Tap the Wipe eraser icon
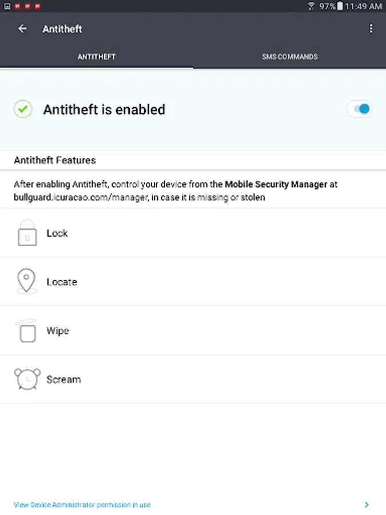Viewport: 386px width, 515px height. pyautogui.click(x=27, y=331)
